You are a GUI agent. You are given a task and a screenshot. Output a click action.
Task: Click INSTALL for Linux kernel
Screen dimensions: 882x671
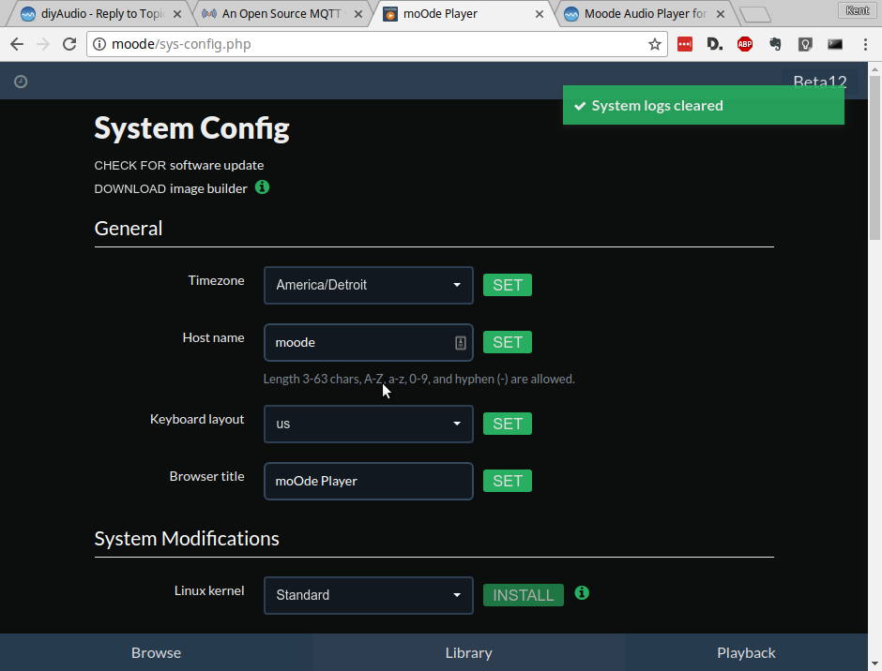524,595
